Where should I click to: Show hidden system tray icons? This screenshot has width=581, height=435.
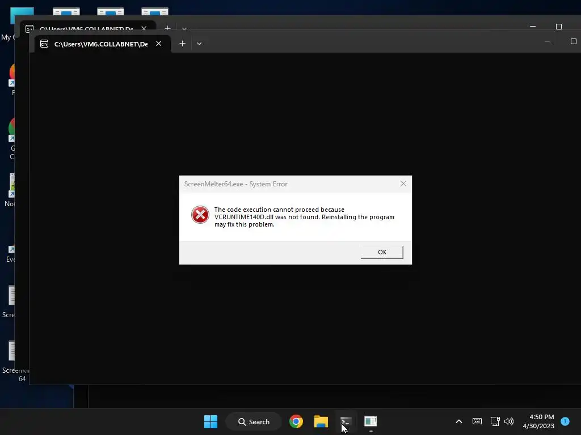[x=458, y=421]
